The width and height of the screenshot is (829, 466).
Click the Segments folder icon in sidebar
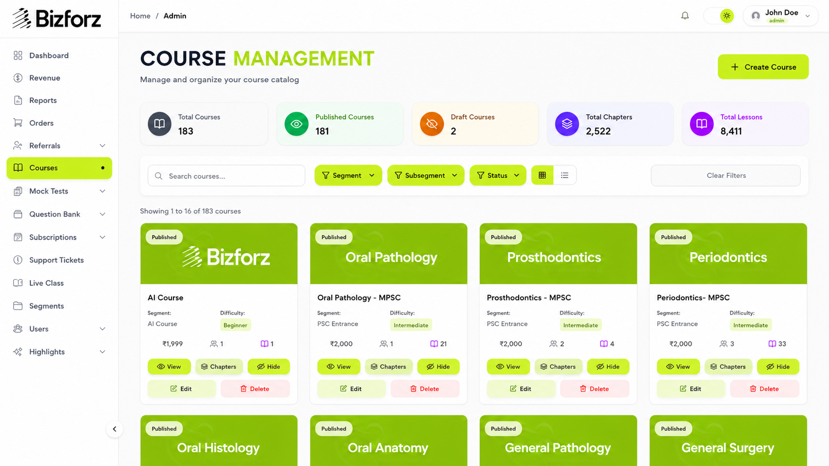[18, 306]
